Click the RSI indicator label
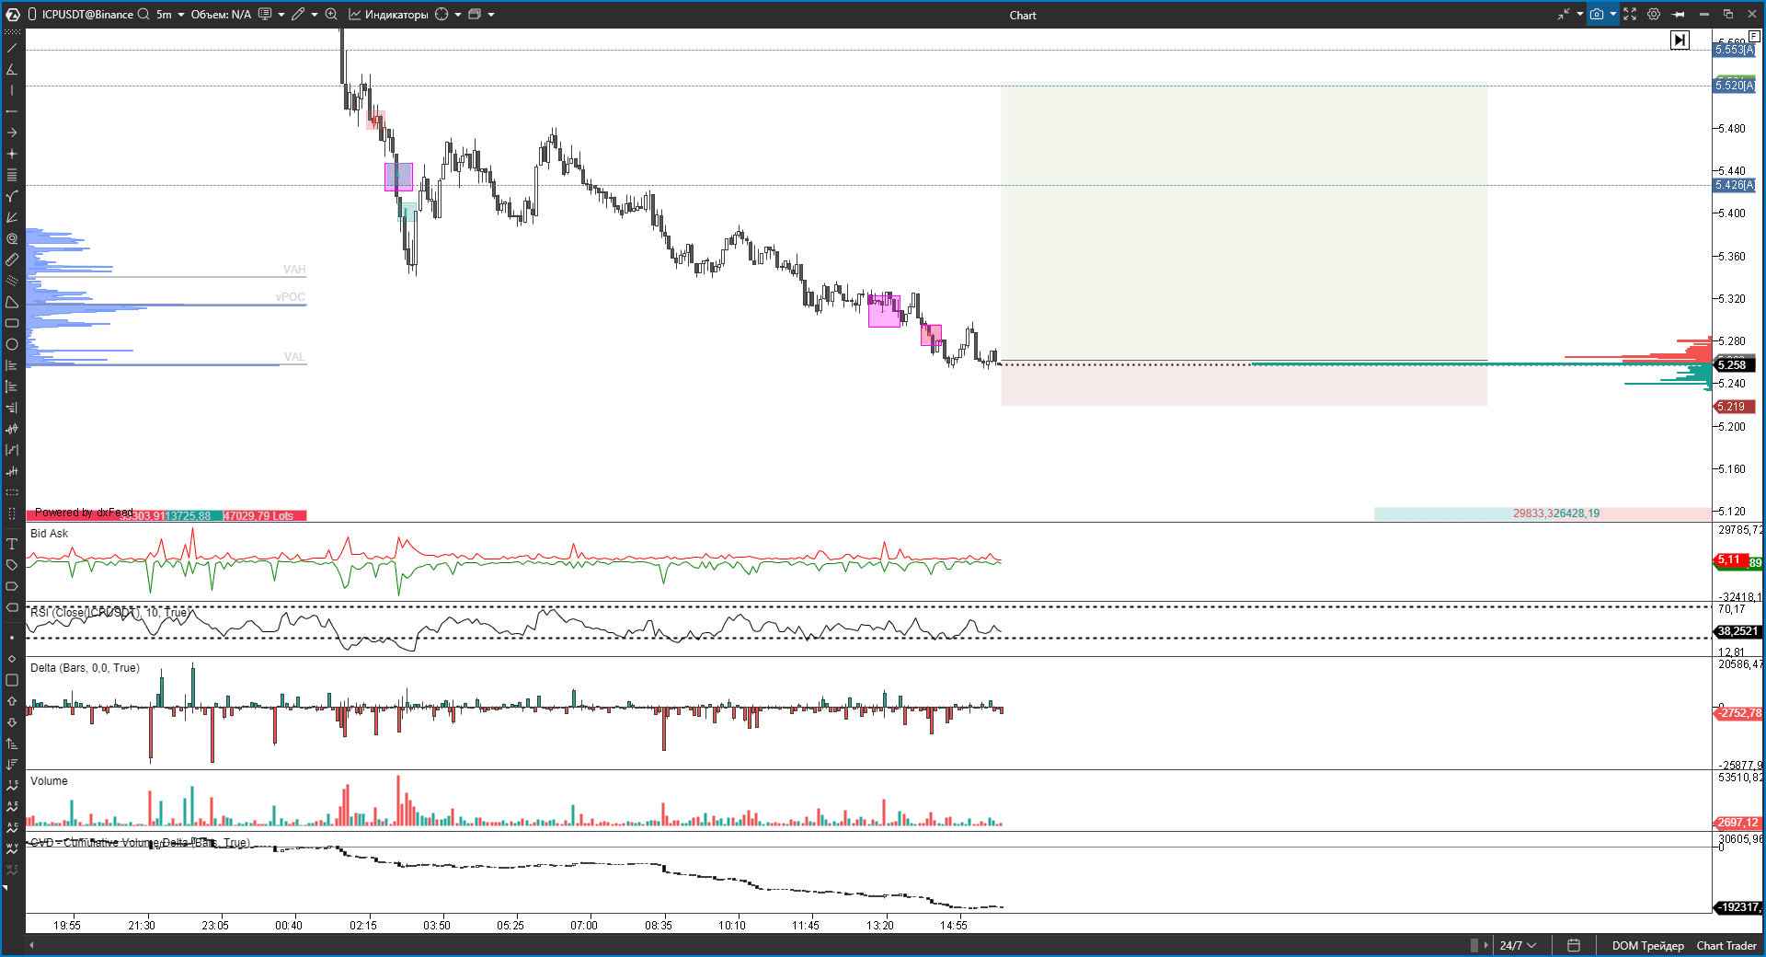 [110, 613]
